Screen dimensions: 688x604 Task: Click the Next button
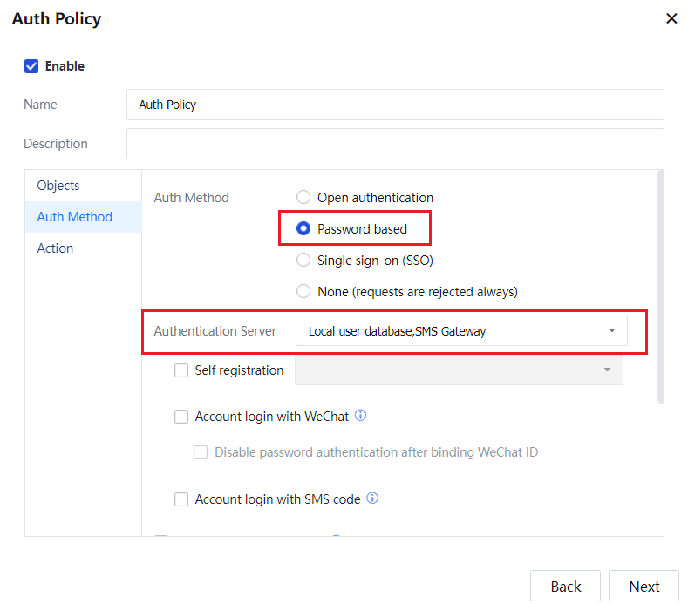[x=644, y=587]
